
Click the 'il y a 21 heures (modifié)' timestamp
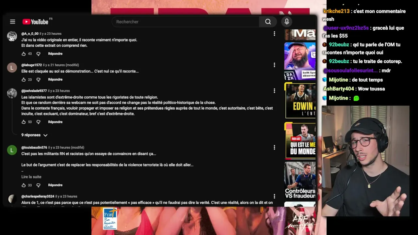pyautogui.click(x=61, y=65)
